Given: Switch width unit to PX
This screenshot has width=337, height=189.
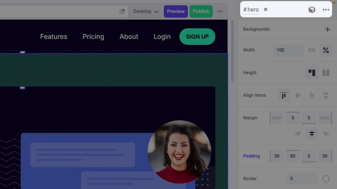Looking at the screenshot, I should 312,50.
